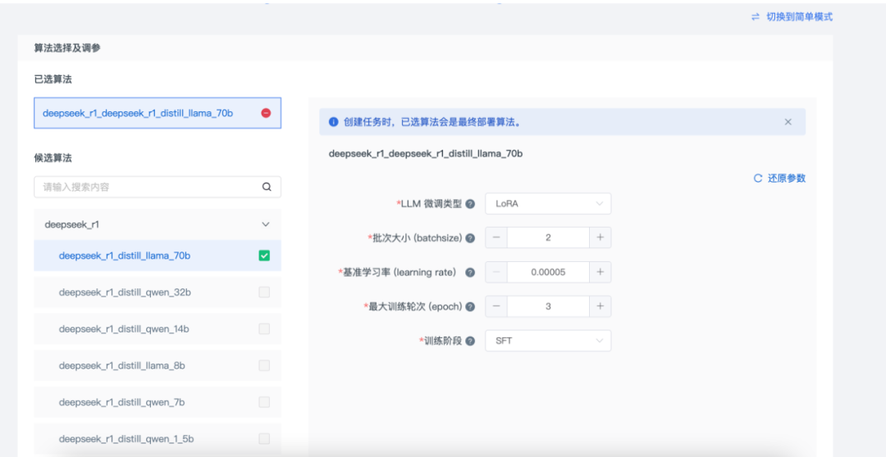Select deepseek_r1_distill_qwen_7b row label
Viewport: 886px width, 457px height.
(122, 402)
